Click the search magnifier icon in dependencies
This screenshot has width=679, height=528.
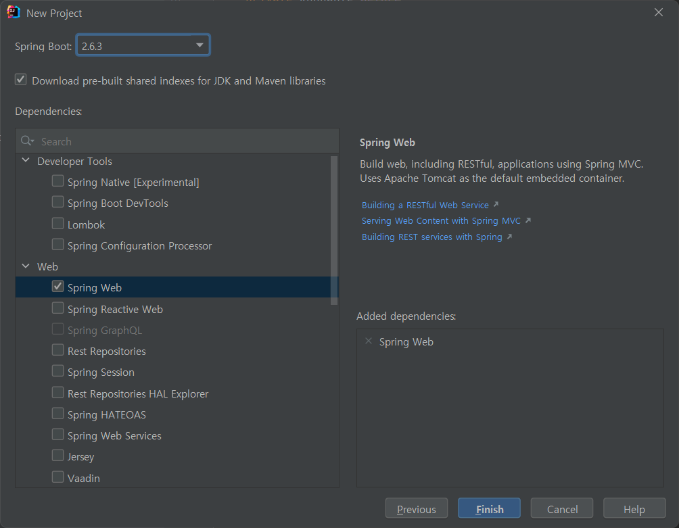click(27, 141)
